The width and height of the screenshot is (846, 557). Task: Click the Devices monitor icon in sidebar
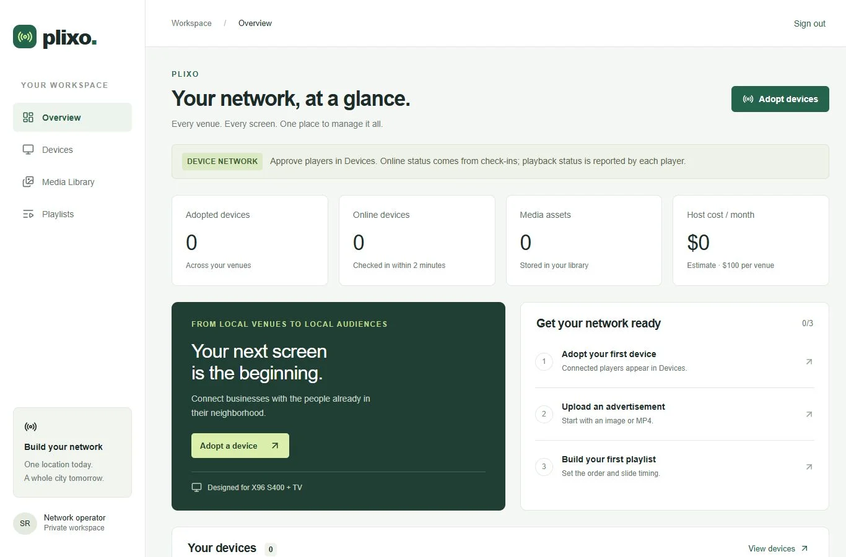pos(28,150)
